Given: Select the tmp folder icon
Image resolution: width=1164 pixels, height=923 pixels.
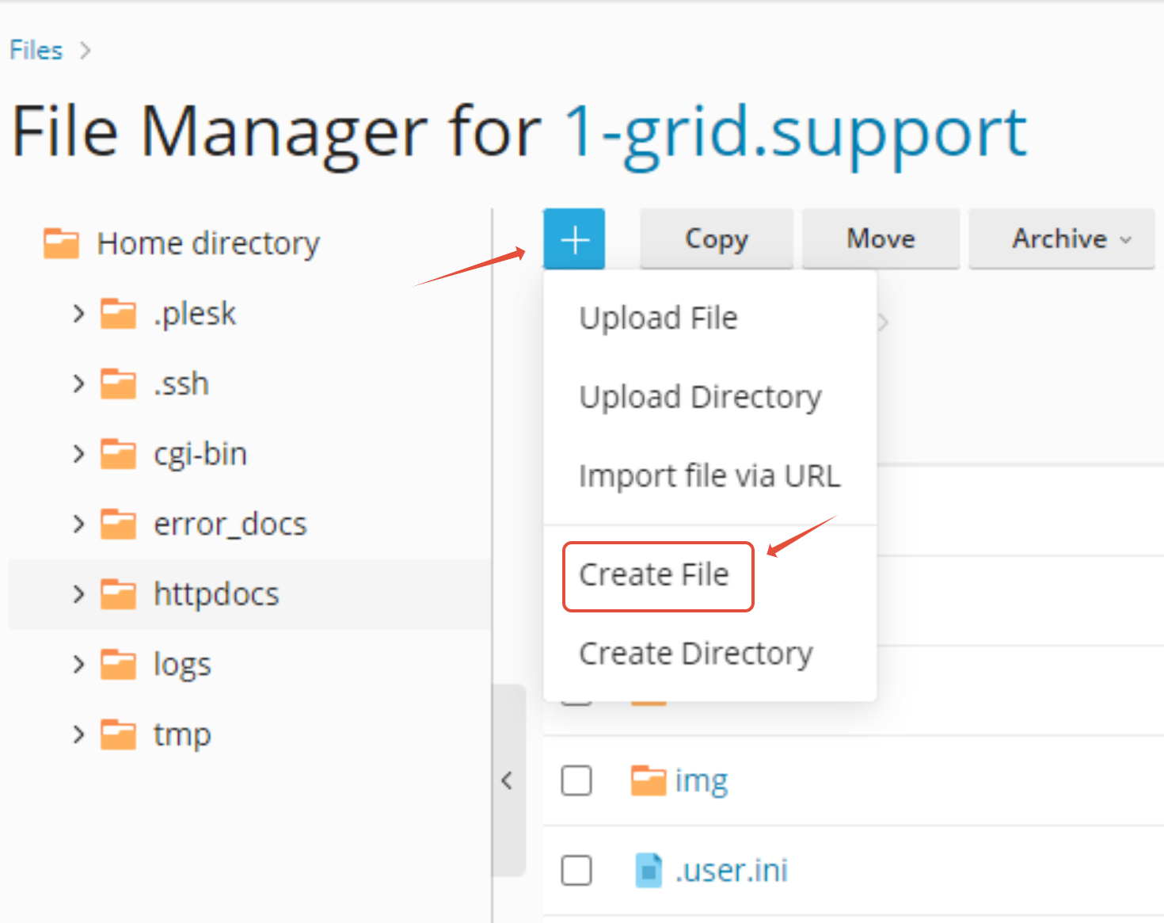Looking at the screenshot, I should point(118,734).
